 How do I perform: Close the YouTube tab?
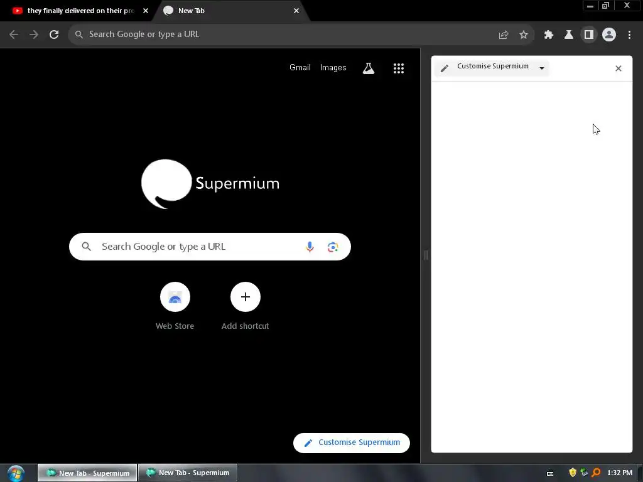146,11
